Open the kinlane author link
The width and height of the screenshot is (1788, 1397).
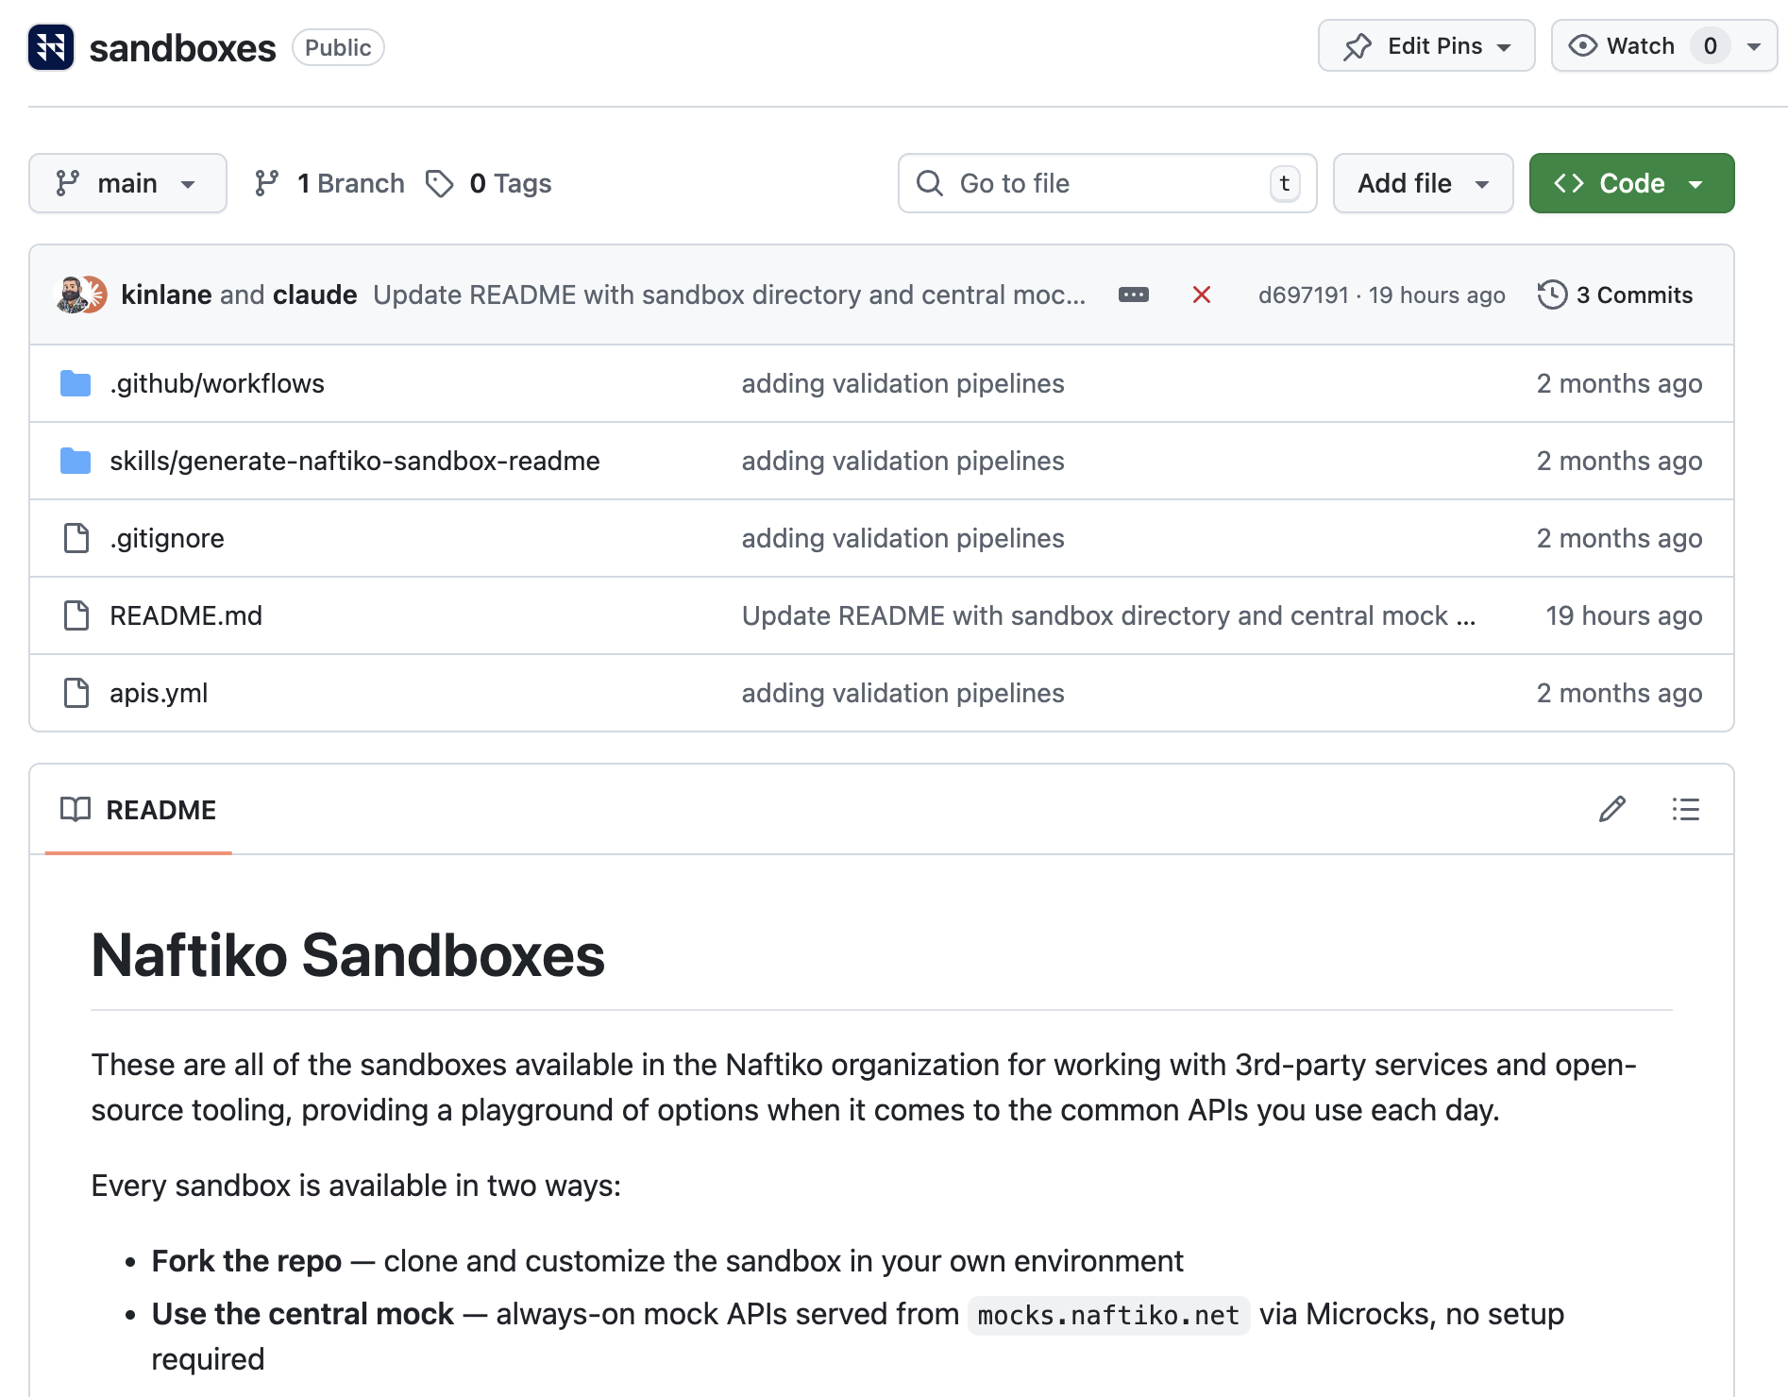tap(166, 295)
